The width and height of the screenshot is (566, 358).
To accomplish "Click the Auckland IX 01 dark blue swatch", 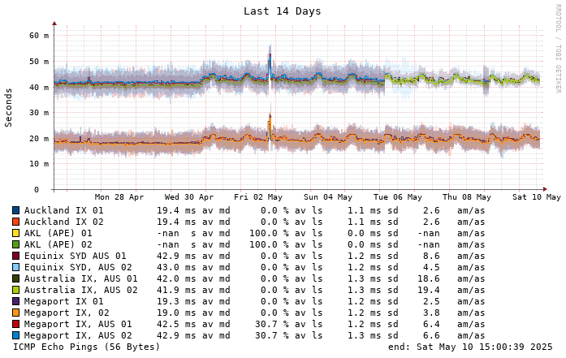I will 16,210.
